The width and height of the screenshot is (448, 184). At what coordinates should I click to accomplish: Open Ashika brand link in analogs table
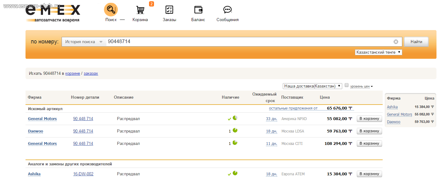pos(34,174)
